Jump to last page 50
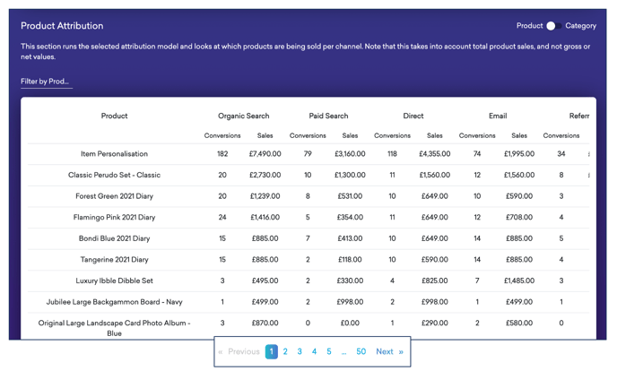This screenshot has height=371, width=617. [x=361, y=352]
